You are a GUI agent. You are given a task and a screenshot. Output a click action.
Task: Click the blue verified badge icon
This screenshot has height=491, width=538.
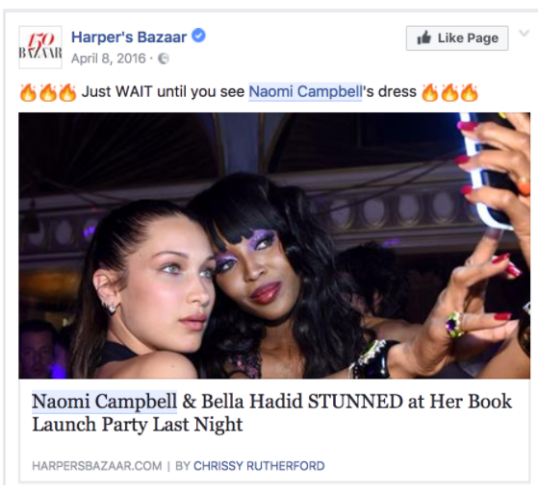tap(198, 36)
